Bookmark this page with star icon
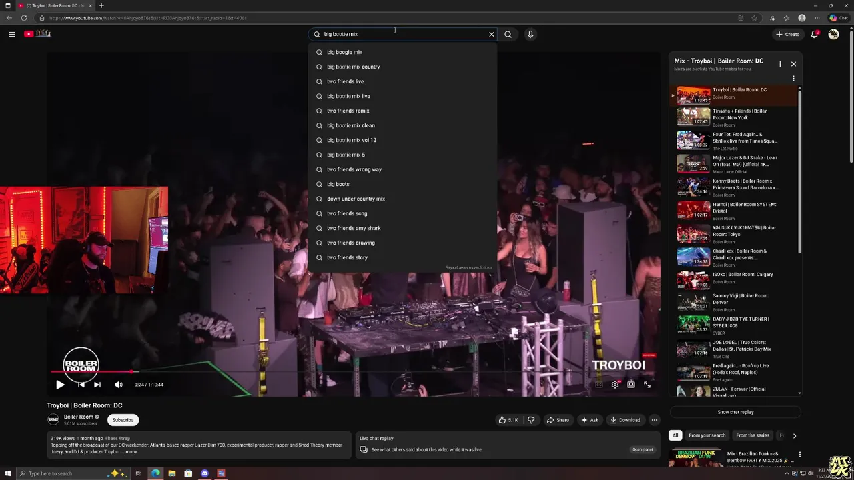This screenshot has height=480, width=854. coord(754,18)
